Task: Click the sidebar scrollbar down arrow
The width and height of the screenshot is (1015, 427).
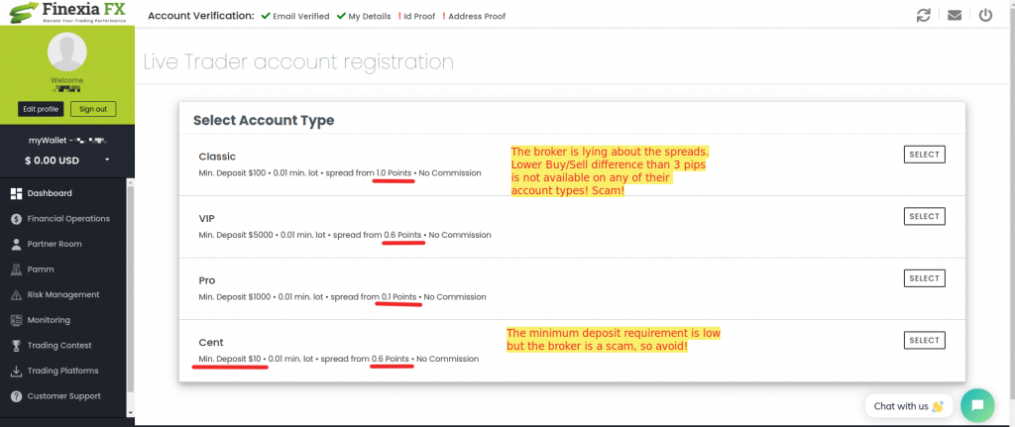Action: tap(131, 413)
